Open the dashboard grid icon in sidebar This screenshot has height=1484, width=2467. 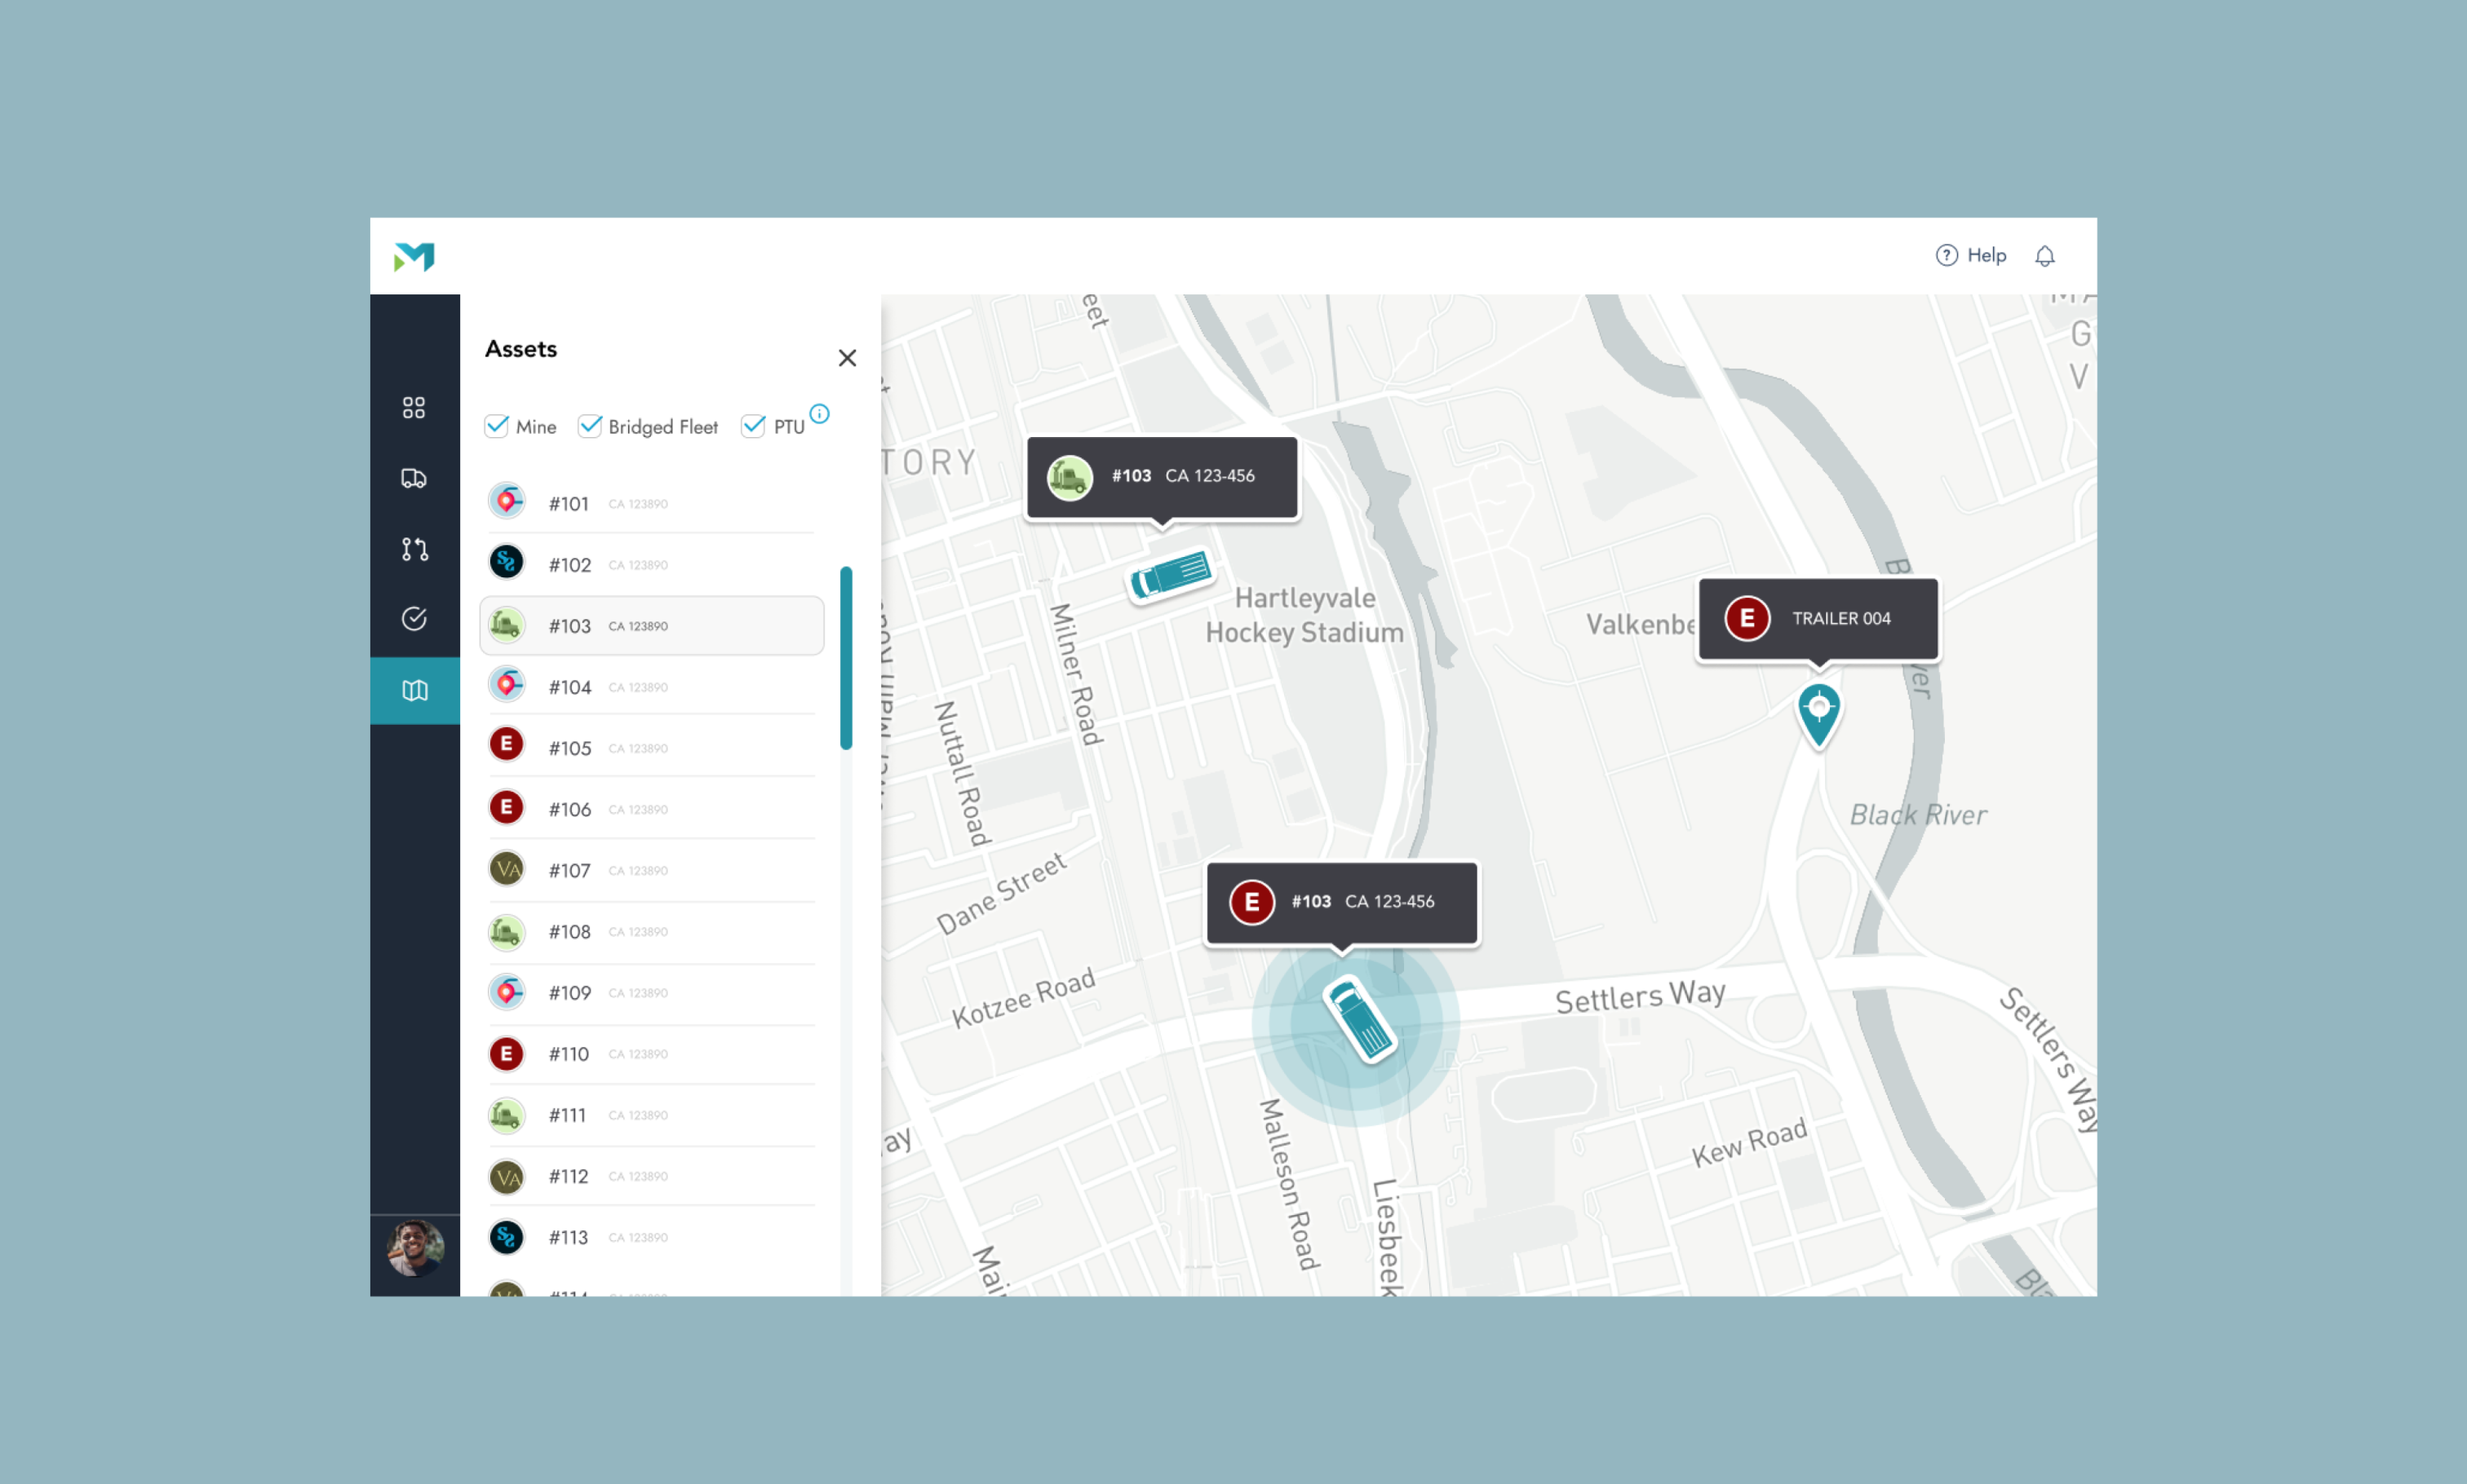pyautogui.click(x=413, y=407)
